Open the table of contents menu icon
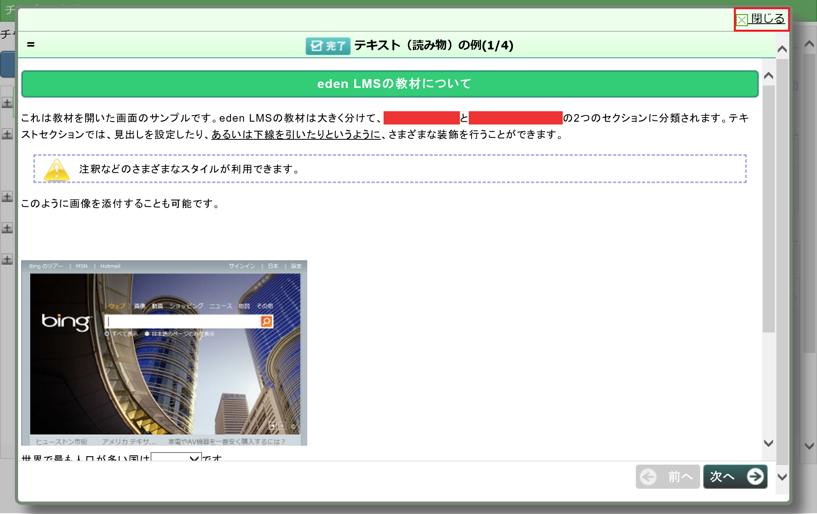This screenshot has width=817, height=514. 31,45
